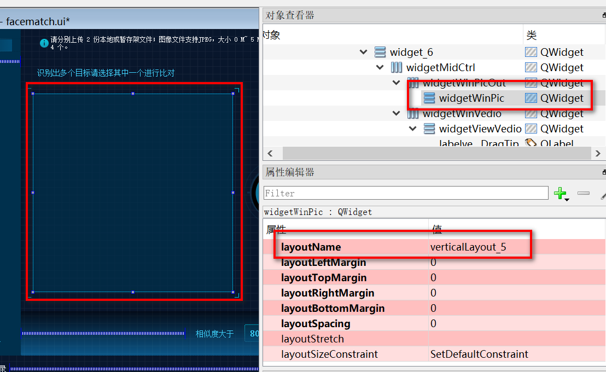This screenshot has width=606, height=372.
Task: Select widget_6 in object inspector
Action: pos(411,52)
